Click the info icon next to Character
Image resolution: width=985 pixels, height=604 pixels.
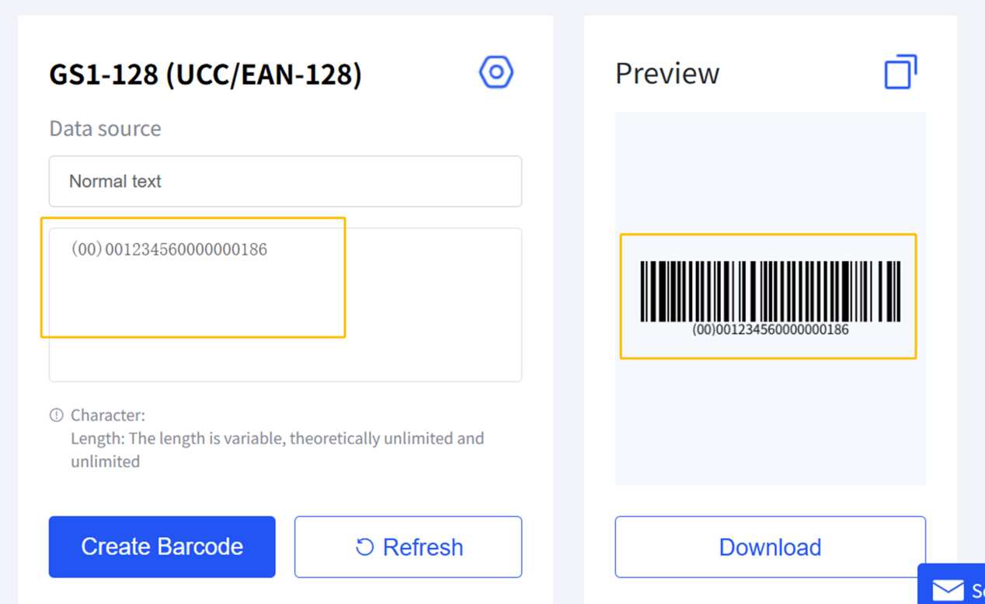click(56, 415)
